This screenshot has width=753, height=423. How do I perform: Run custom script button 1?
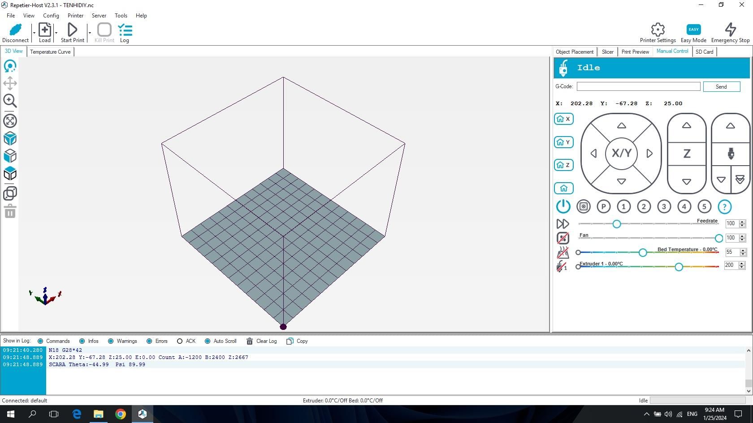click(623, 207)
